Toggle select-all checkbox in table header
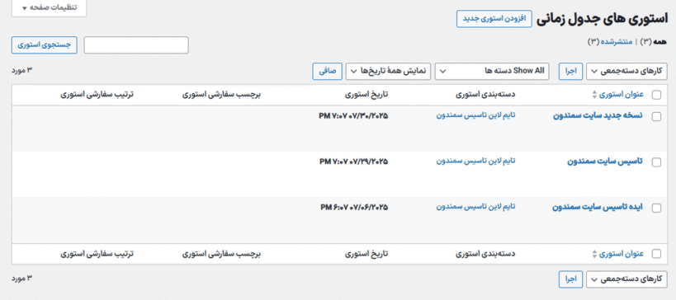 pos(656,96)
